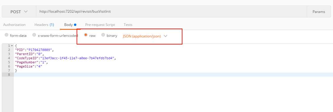Place cursor on empty line 8
This screenshot has height=112, width=333.
tap(173, 75)
